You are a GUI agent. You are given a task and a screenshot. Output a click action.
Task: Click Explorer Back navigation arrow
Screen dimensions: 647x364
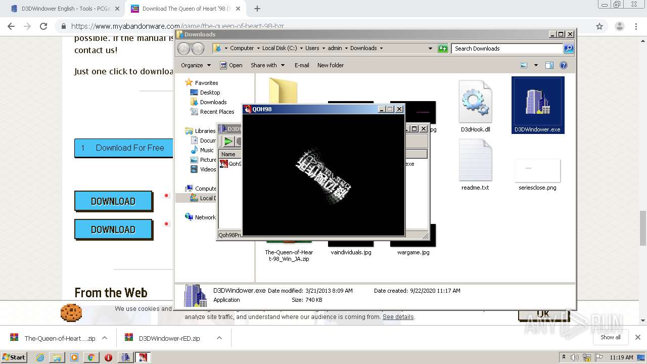click(x=184, y=49)
